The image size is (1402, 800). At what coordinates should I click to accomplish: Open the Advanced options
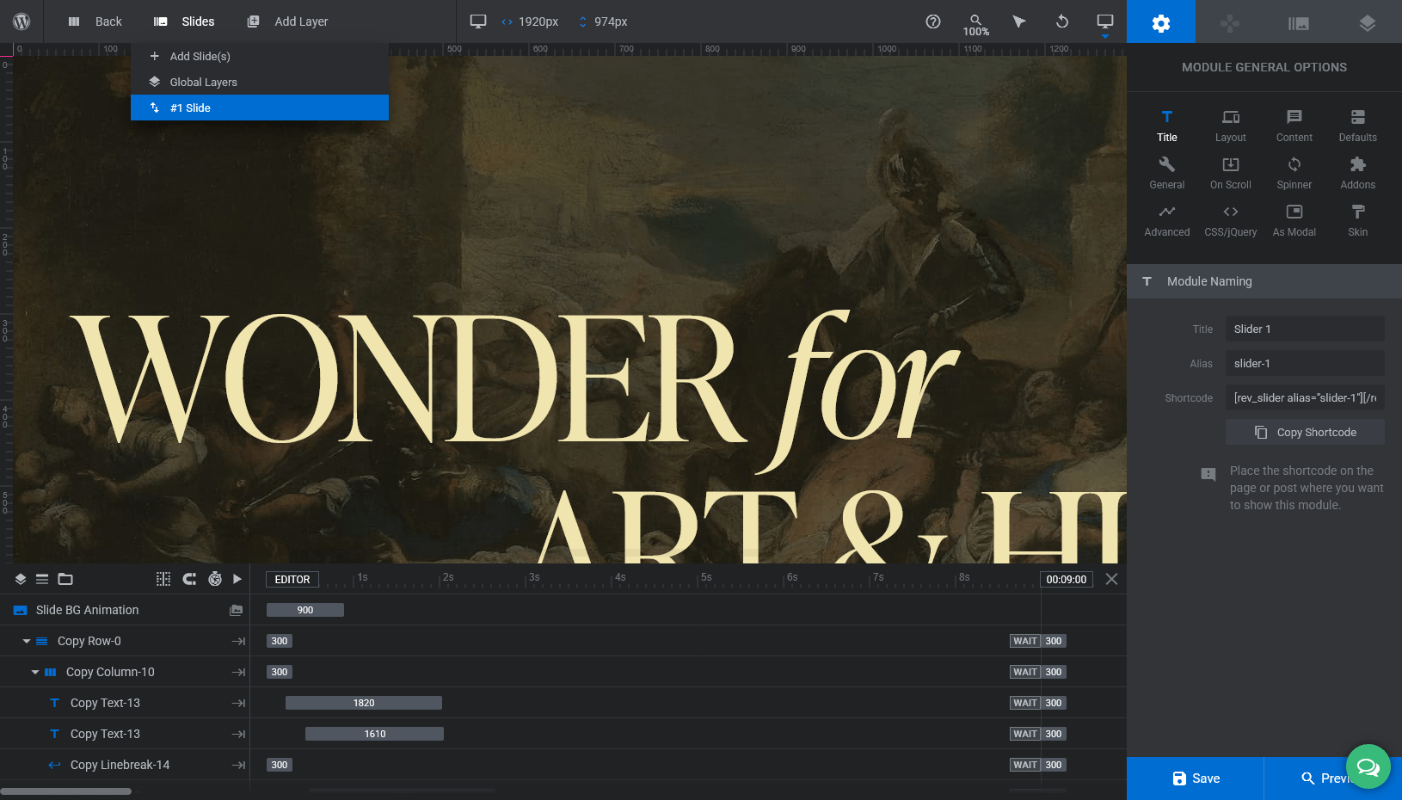[1167, 220]
